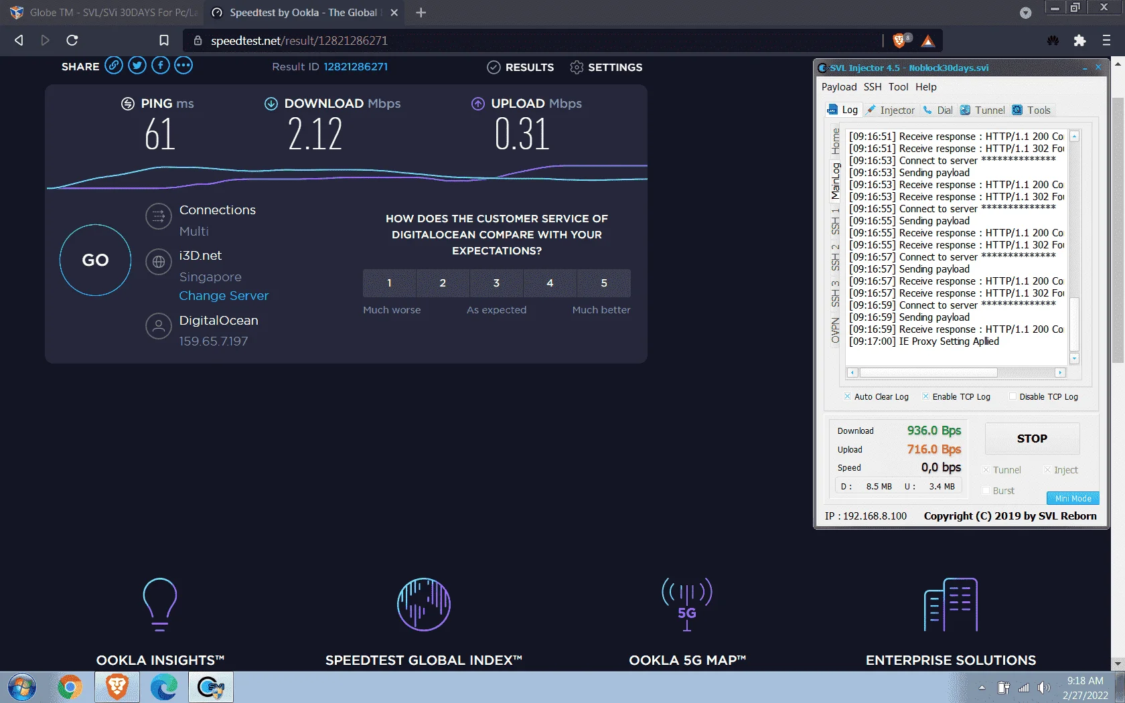Open a new browser tab
1125x703 pixels.
(421, 12)
